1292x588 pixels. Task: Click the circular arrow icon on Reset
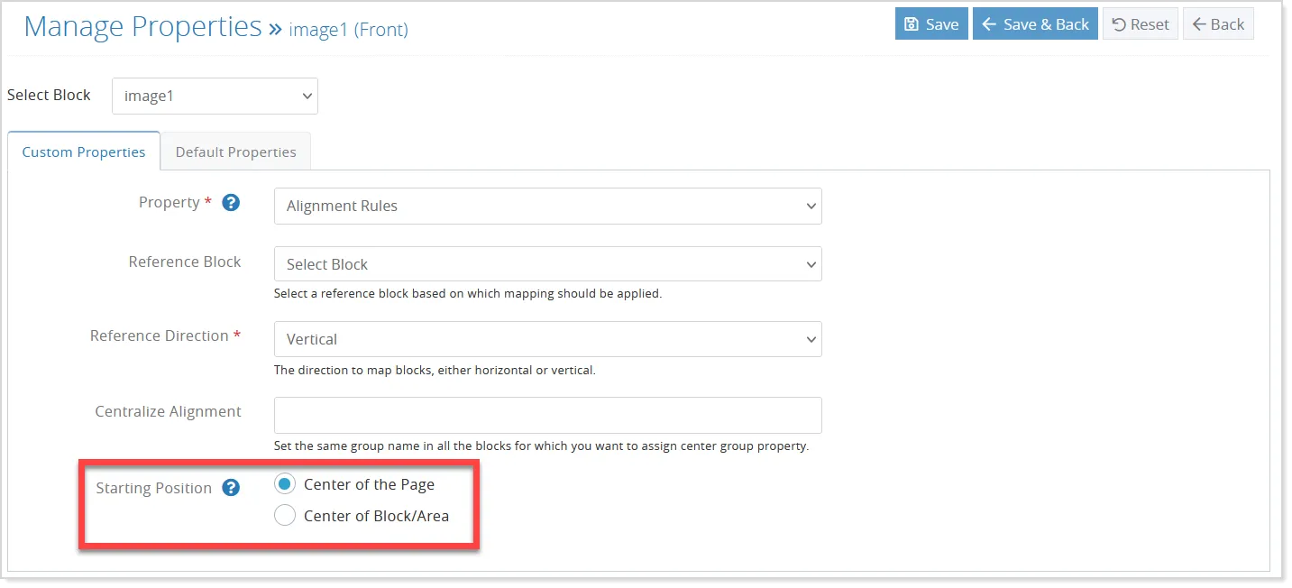1119,24
